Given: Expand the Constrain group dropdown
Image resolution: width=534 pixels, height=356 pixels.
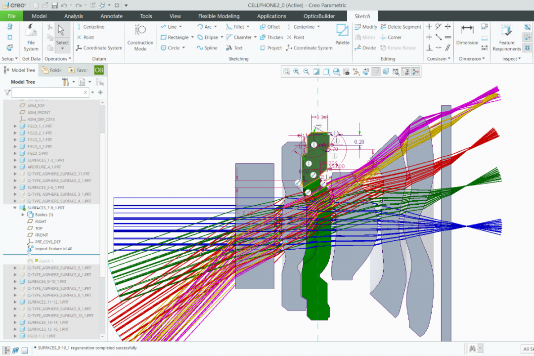Looking at the screenshot, I should coord(449,59).
